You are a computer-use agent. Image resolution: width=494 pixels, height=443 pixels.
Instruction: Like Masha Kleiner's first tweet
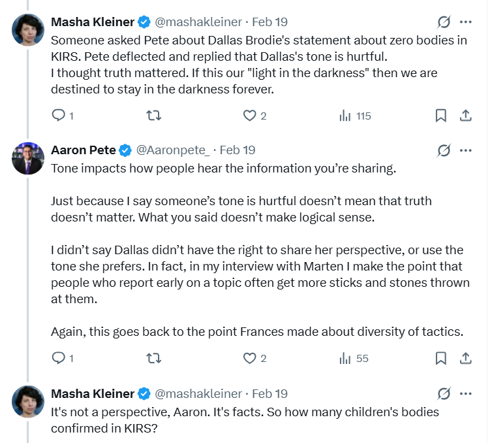pos(249,116)
